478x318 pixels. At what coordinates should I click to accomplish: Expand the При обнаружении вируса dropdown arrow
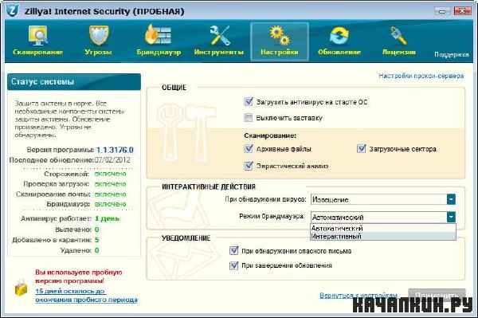pos(451,199)
